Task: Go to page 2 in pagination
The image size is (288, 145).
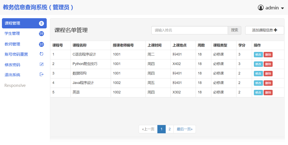Action: [x=169, y=129]
